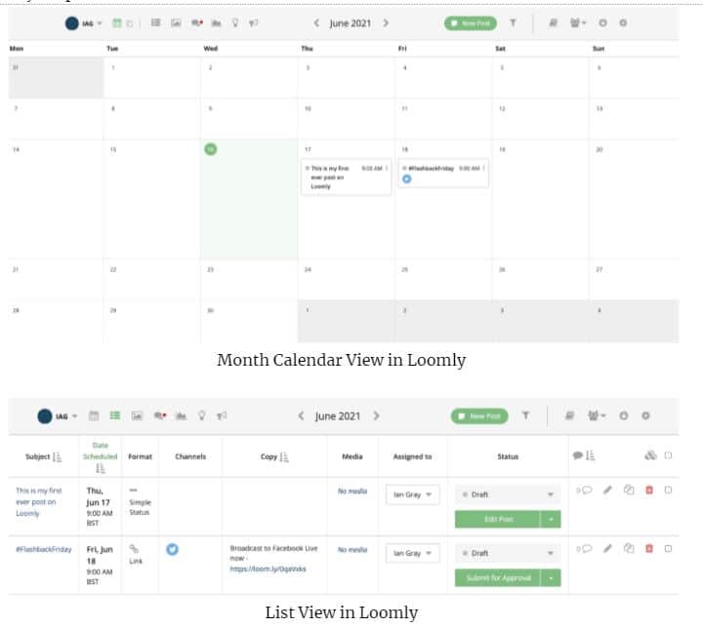Viewport: 703px width, 628px height.
Task: Open Ian Gray assignee dropdown for first post
Action: click(x=412, y=494)
